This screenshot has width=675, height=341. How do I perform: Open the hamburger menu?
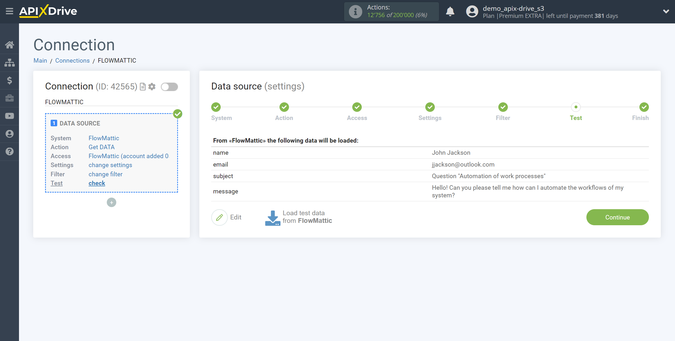[x=9, y=11]
